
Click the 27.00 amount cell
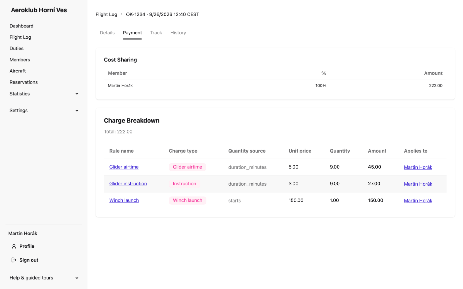[374, 184]
